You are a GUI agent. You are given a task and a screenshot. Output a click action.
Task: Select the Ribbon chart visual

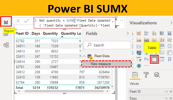coord(170,40)
